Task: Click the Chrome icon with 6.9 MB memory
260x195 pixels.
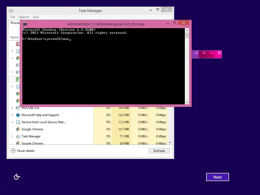Action: 18,143
